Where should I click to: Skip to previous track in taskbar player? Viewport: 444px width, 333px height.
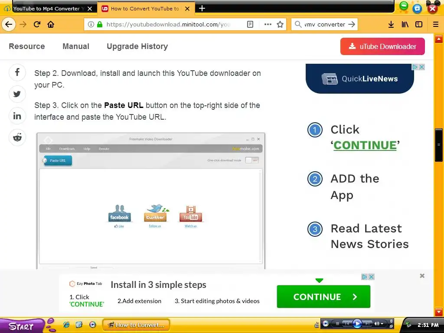coord(347,323)
